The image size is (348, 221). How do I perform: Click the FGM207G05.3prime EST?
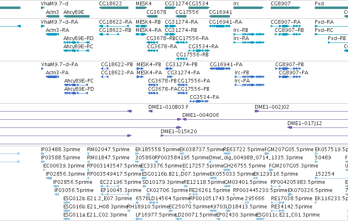(x=271, y=170)
